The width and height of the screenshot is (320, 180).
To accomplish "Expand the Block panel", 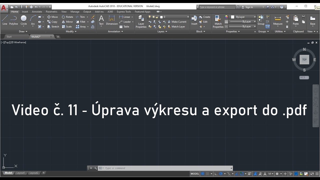I will click(201, 31).
